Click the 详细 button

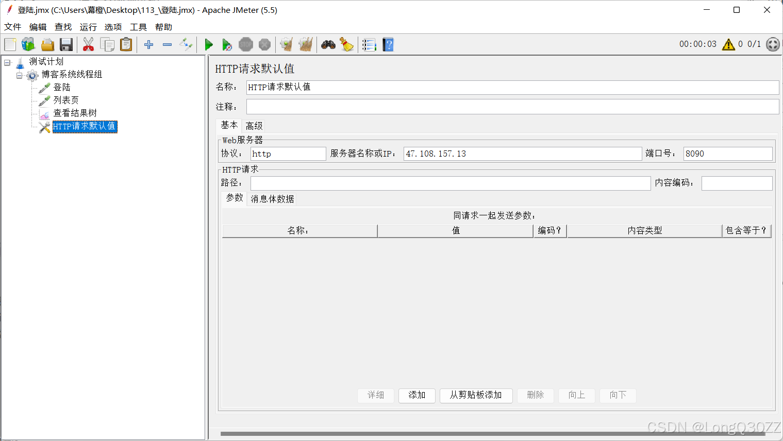pos(376,395)
